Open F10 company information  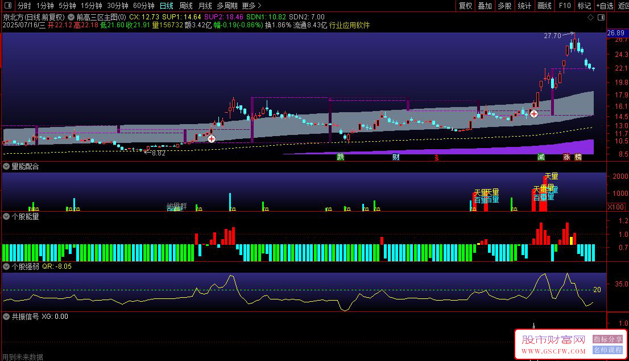click(x=564, y=6)
